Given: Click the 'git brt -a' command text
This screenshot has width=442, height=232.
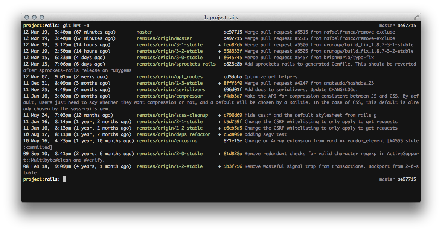Looking at the screenshot, I should [76, 26].
